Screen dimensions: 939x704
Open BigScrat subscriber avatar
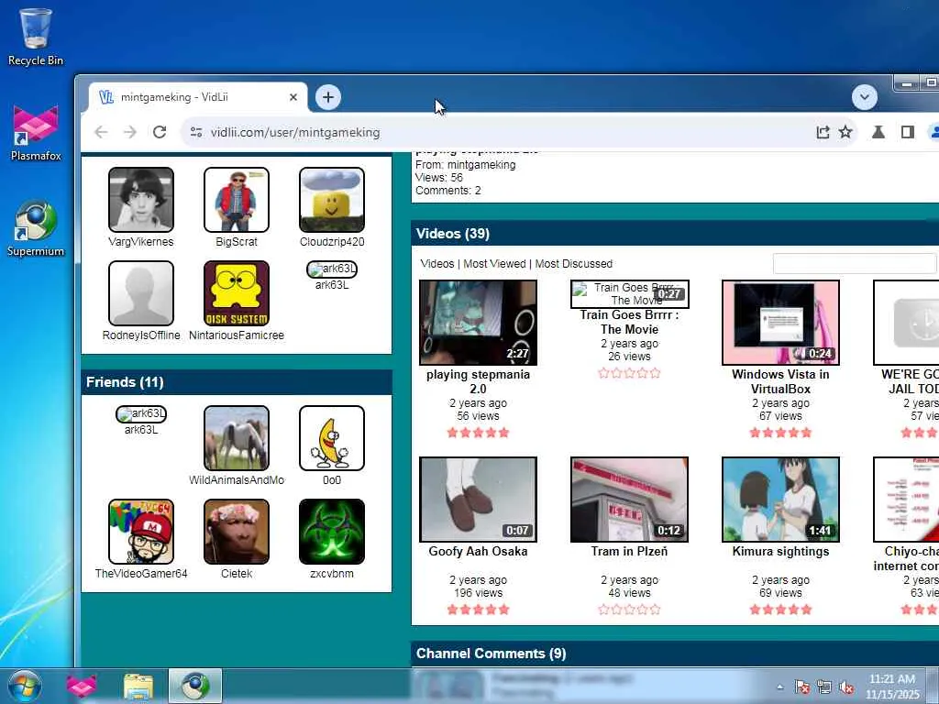click(x=236, y=199)
